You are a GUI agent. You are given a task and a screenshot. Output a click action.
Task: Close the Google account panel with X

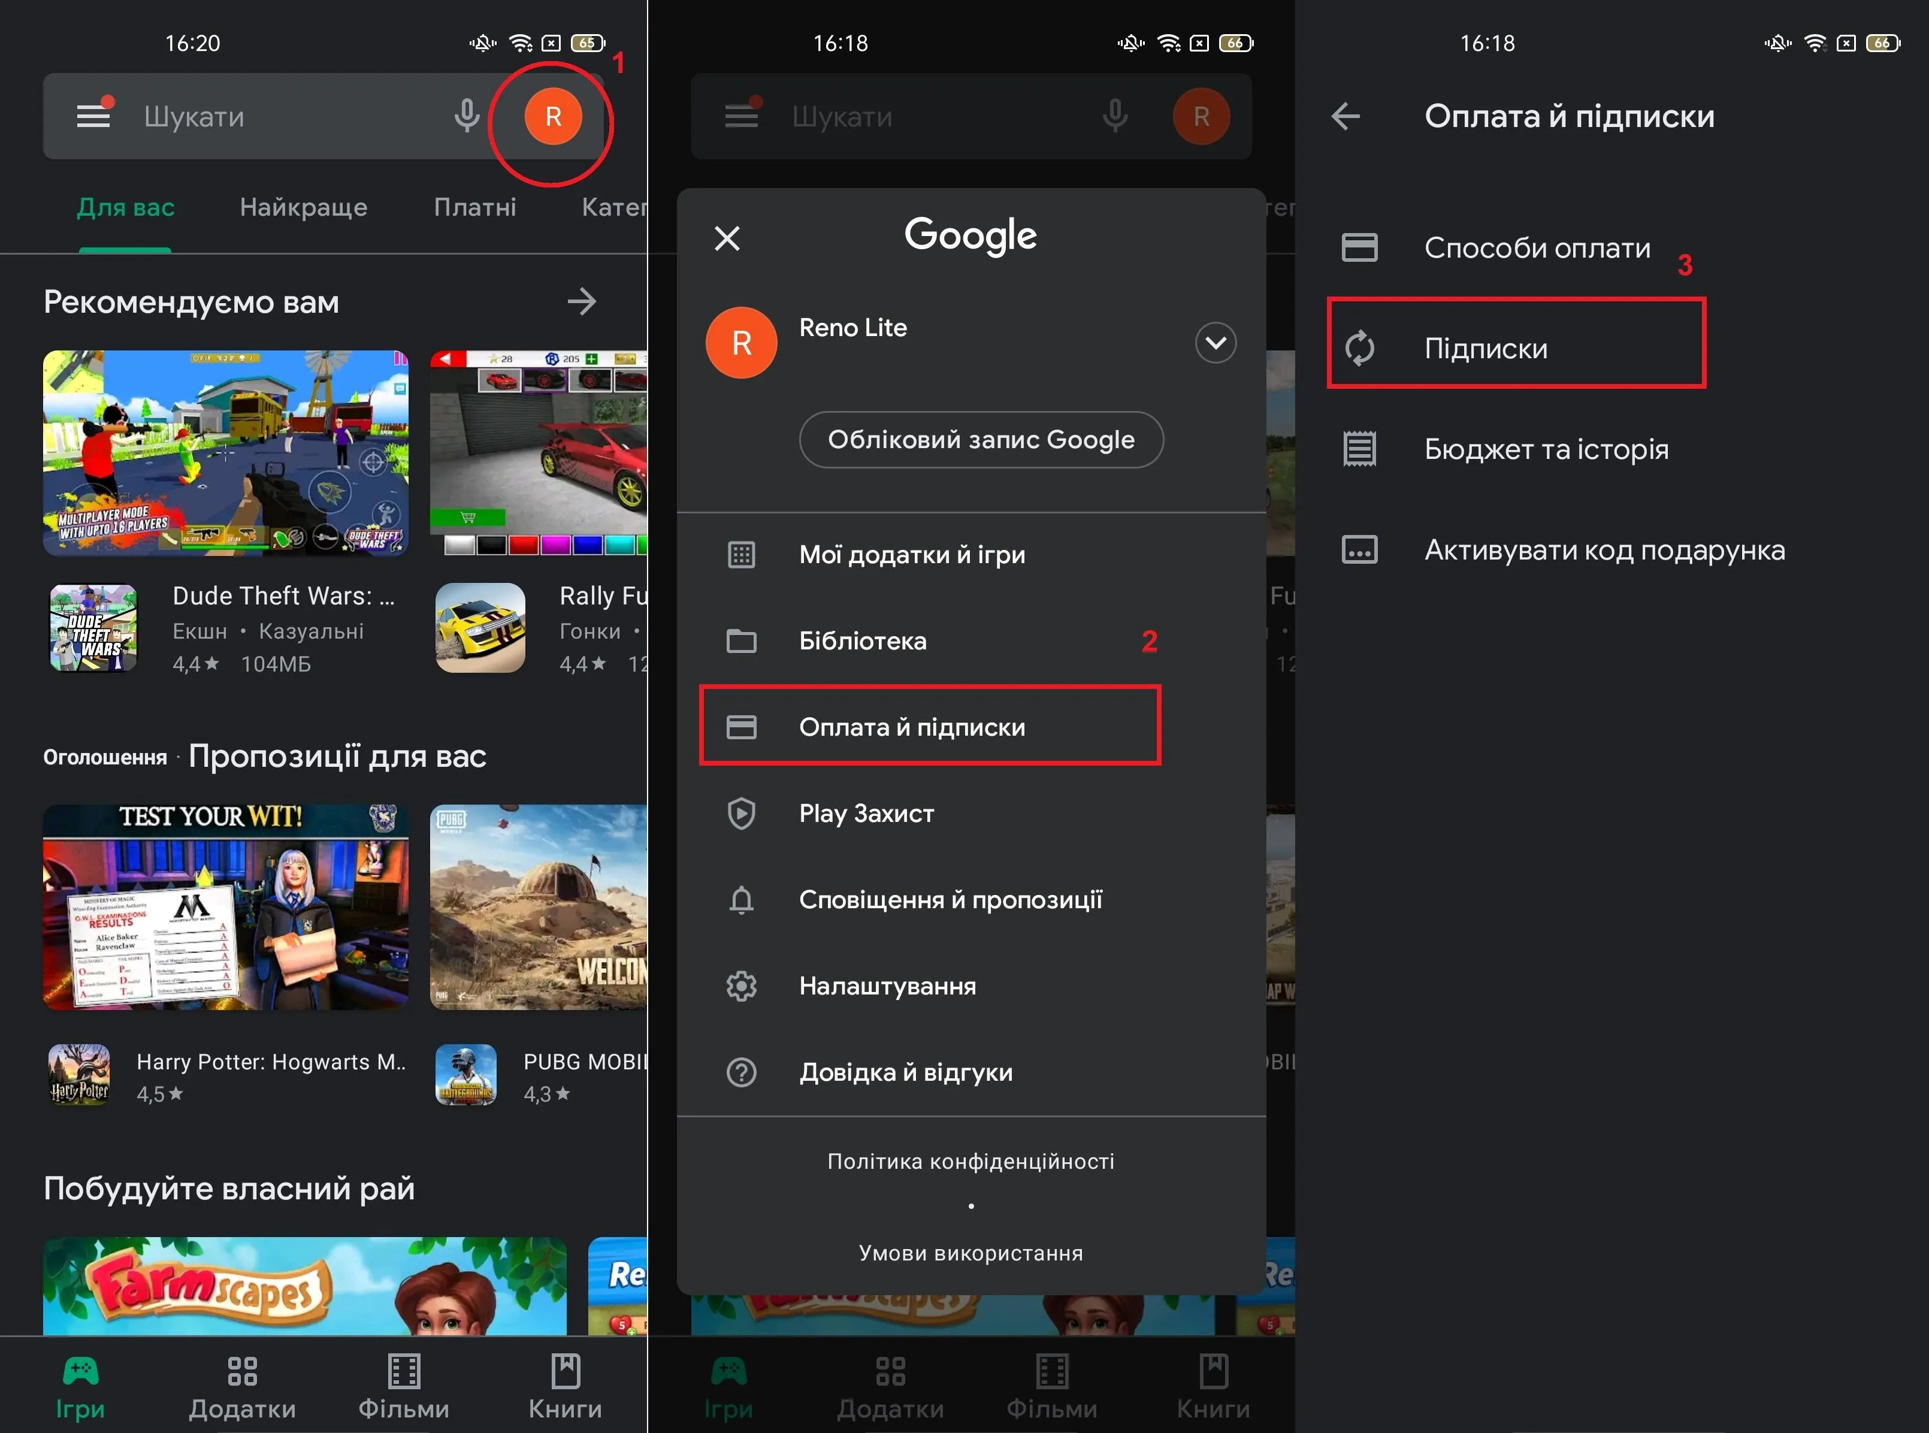727,238
